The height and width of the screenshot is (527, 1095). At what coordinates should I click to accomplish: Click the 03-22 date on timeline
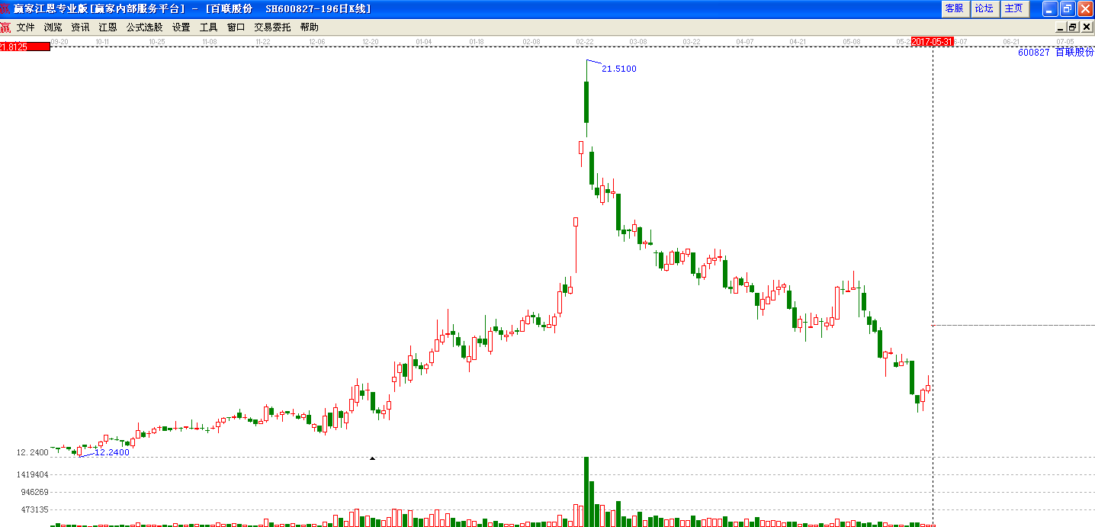(x=692, y=41)
